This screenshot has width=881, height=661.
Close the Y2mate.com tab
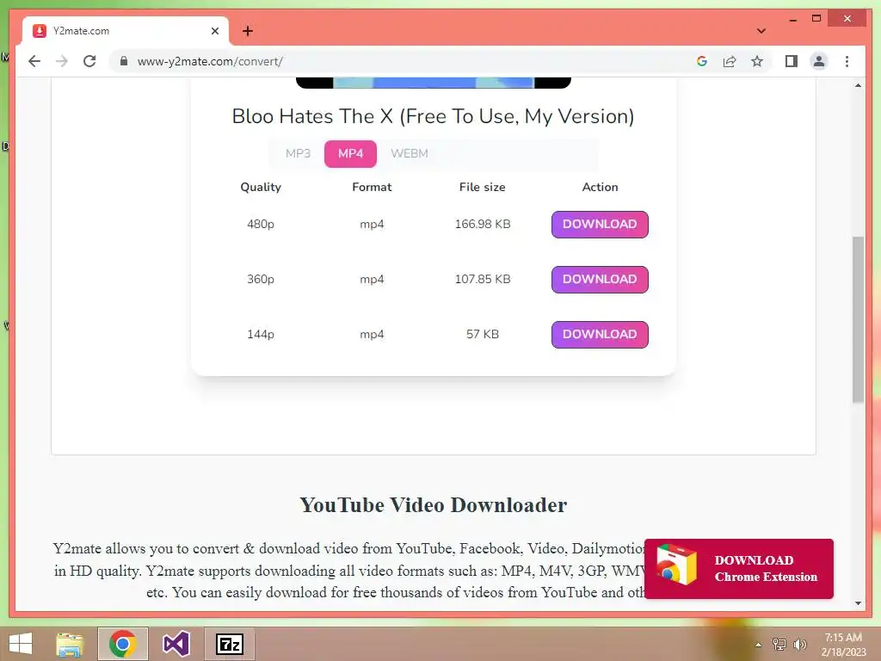(214, 31)
